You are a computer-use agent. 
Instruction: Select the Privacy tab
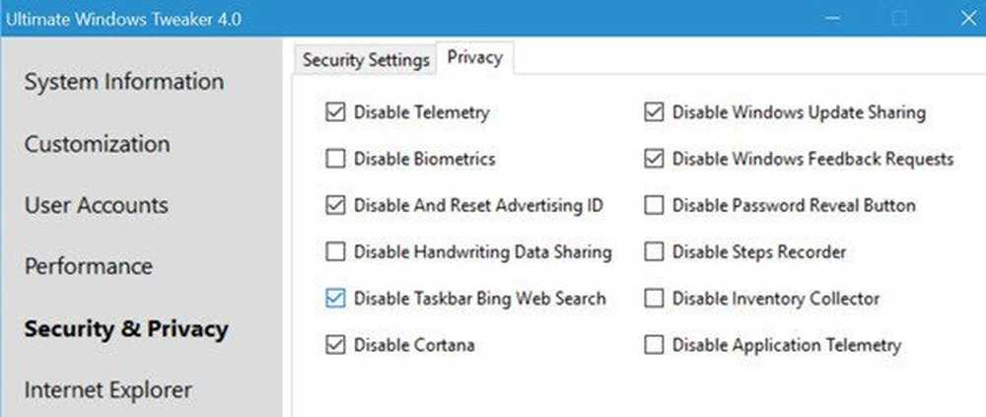[475, 58]
